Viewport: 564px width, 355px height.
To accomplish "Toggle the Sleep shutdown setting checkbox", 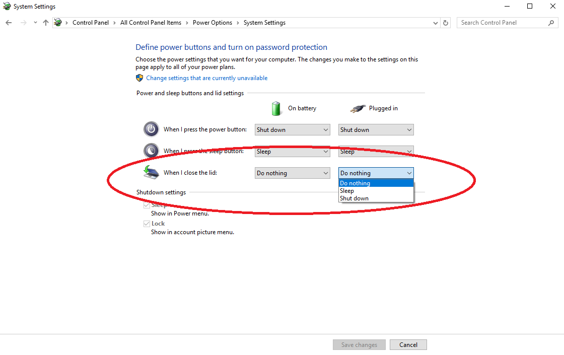I will (x=147, y=205).
